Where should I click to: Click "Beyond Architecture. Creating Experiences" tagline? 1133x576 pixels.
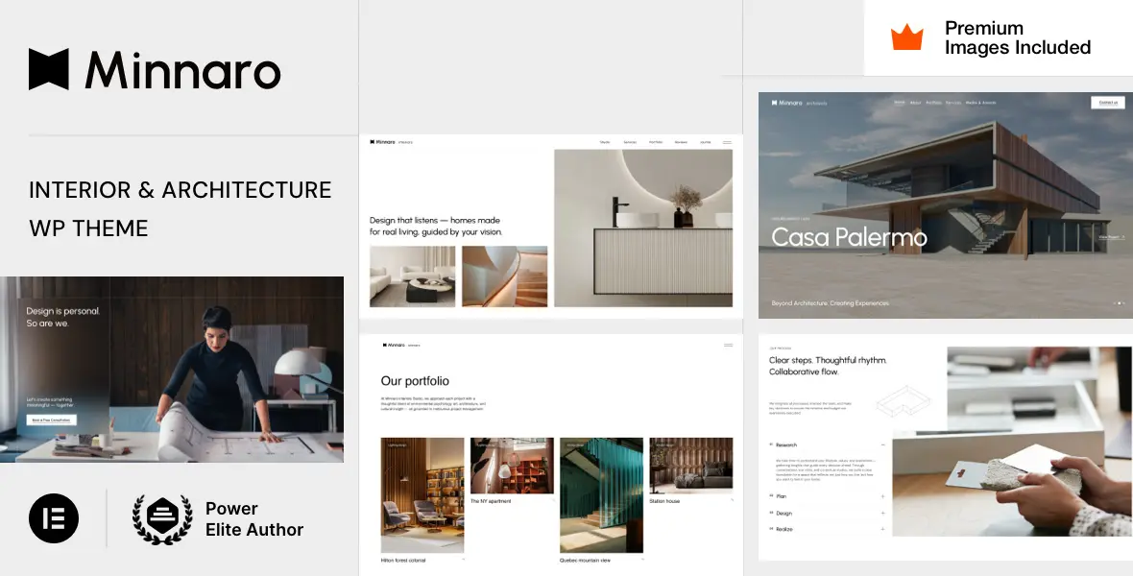(x=831, y=303)
